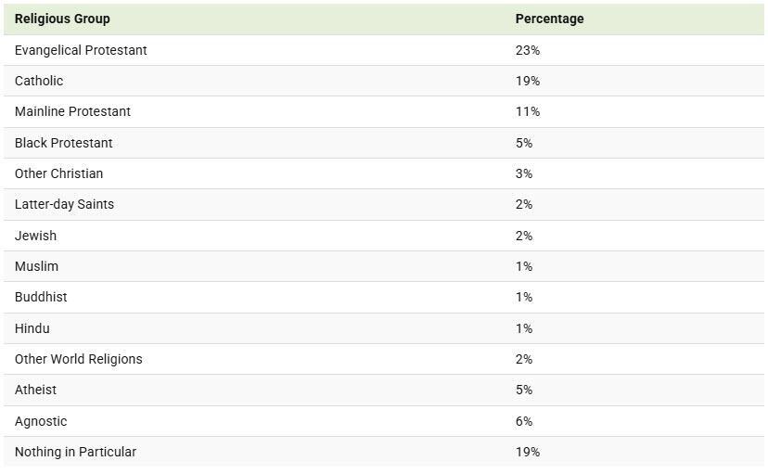This screenshot has height=474, width=768.
Task: Select the Buddhist row label
Action: tap(41, 297)
